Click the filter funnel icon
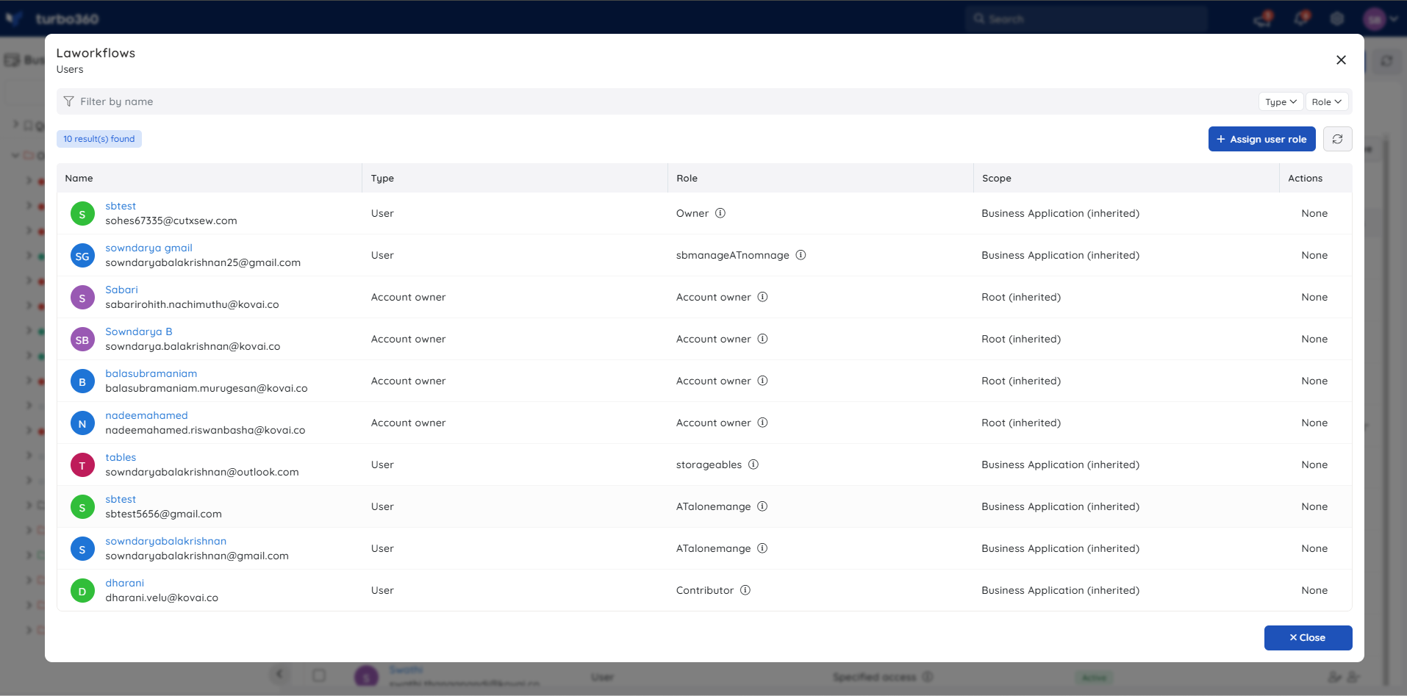Viewport: 1407px width, 696px height. coord(68,101)
